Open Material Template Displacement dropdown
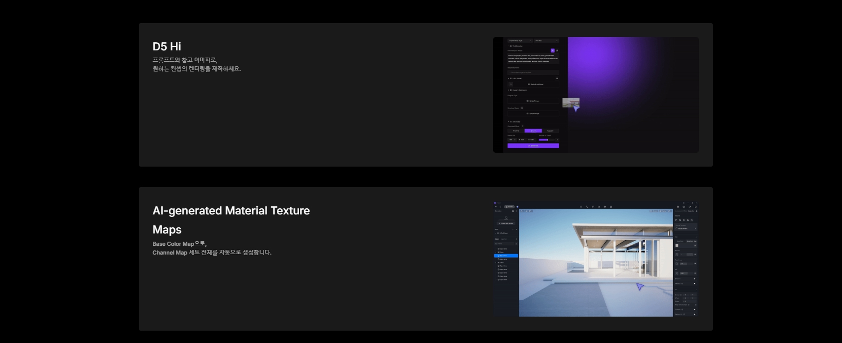This screenshot has height=343, width=842. [x=686, y=228]
